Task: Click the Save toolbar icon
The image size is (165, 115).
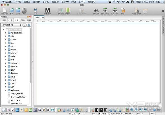Action: pyautogui.click(x=24, y=10)
